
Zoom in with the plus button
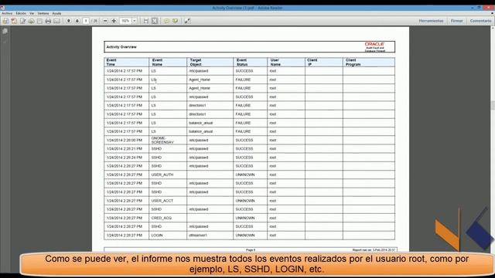tap(114, 21)
